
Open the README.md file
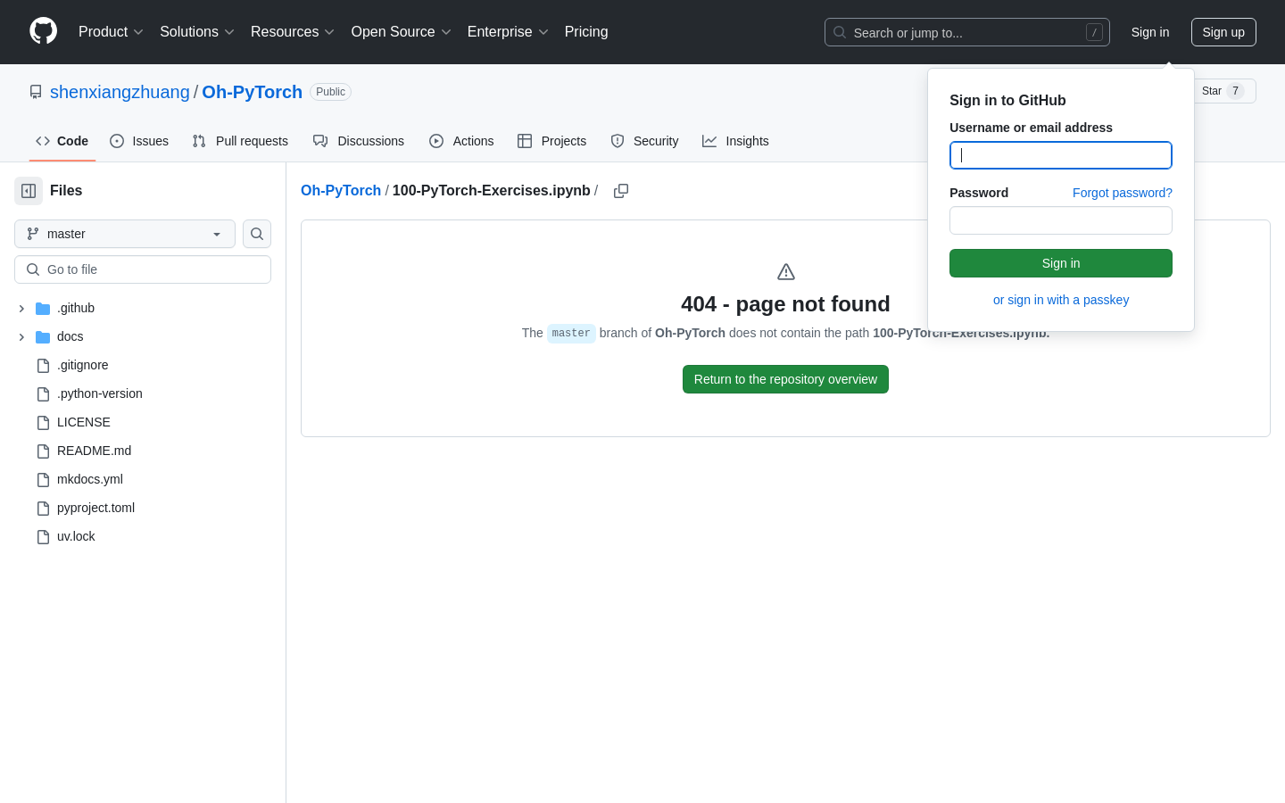tap(94, 451)
